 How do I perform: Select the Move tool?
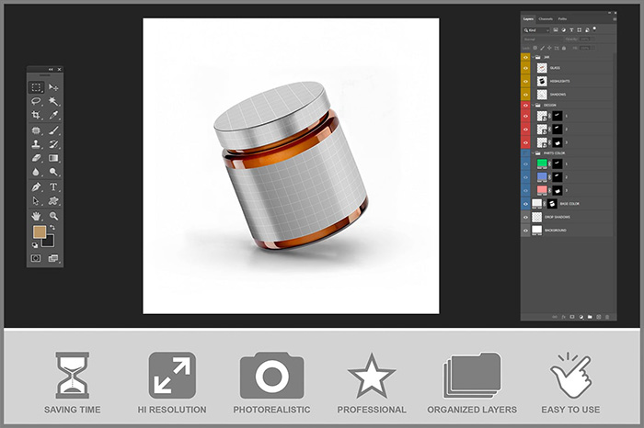(53, 87)
